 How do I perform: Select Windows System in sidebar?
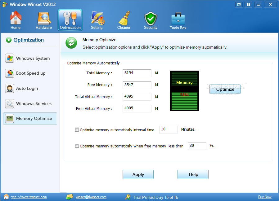pyautogui.click(x=30, y=58)
